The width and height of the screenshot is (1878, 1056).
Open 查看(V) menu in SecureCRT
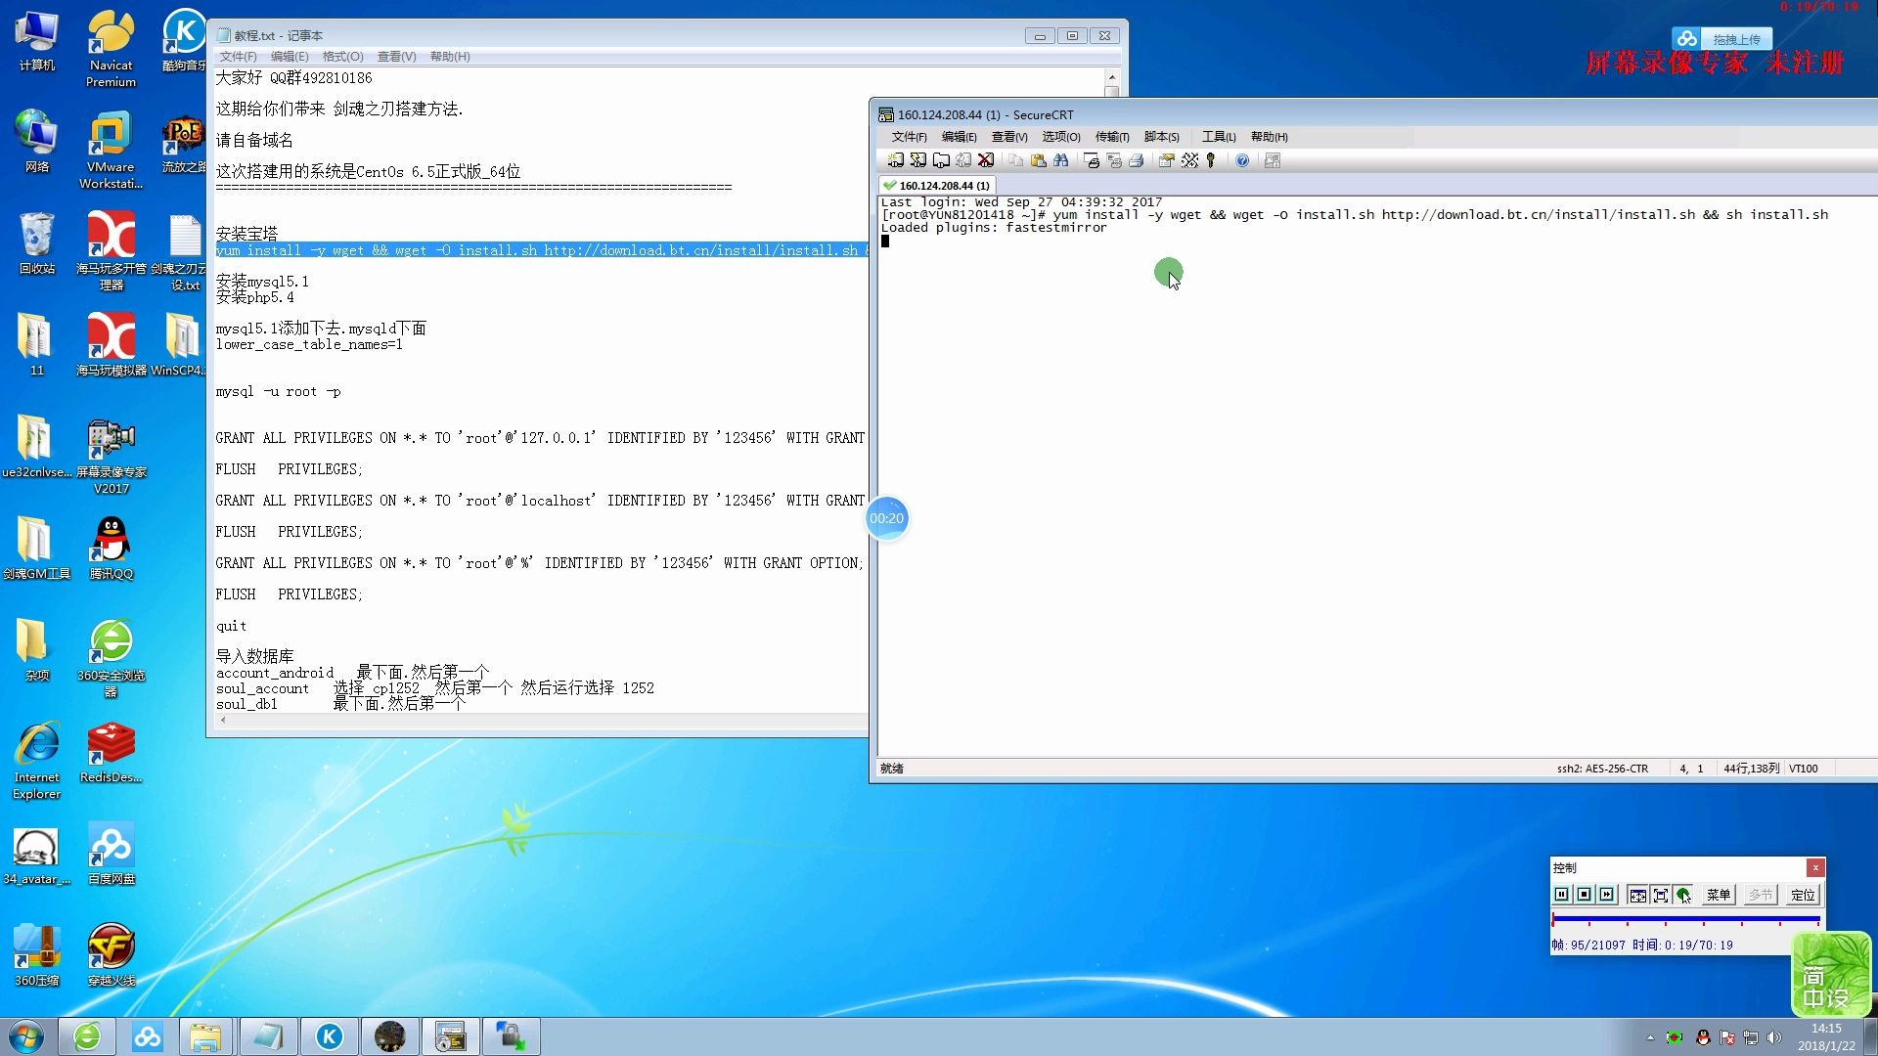coord(1009,137)
